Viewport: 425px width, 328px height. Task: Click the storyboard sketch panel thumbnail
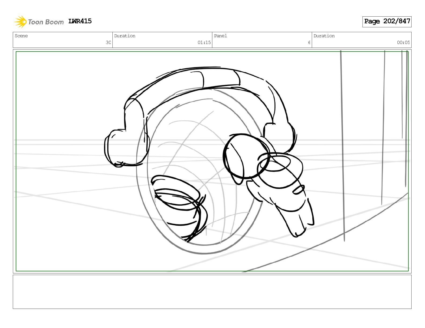click(x=212, y=161)
